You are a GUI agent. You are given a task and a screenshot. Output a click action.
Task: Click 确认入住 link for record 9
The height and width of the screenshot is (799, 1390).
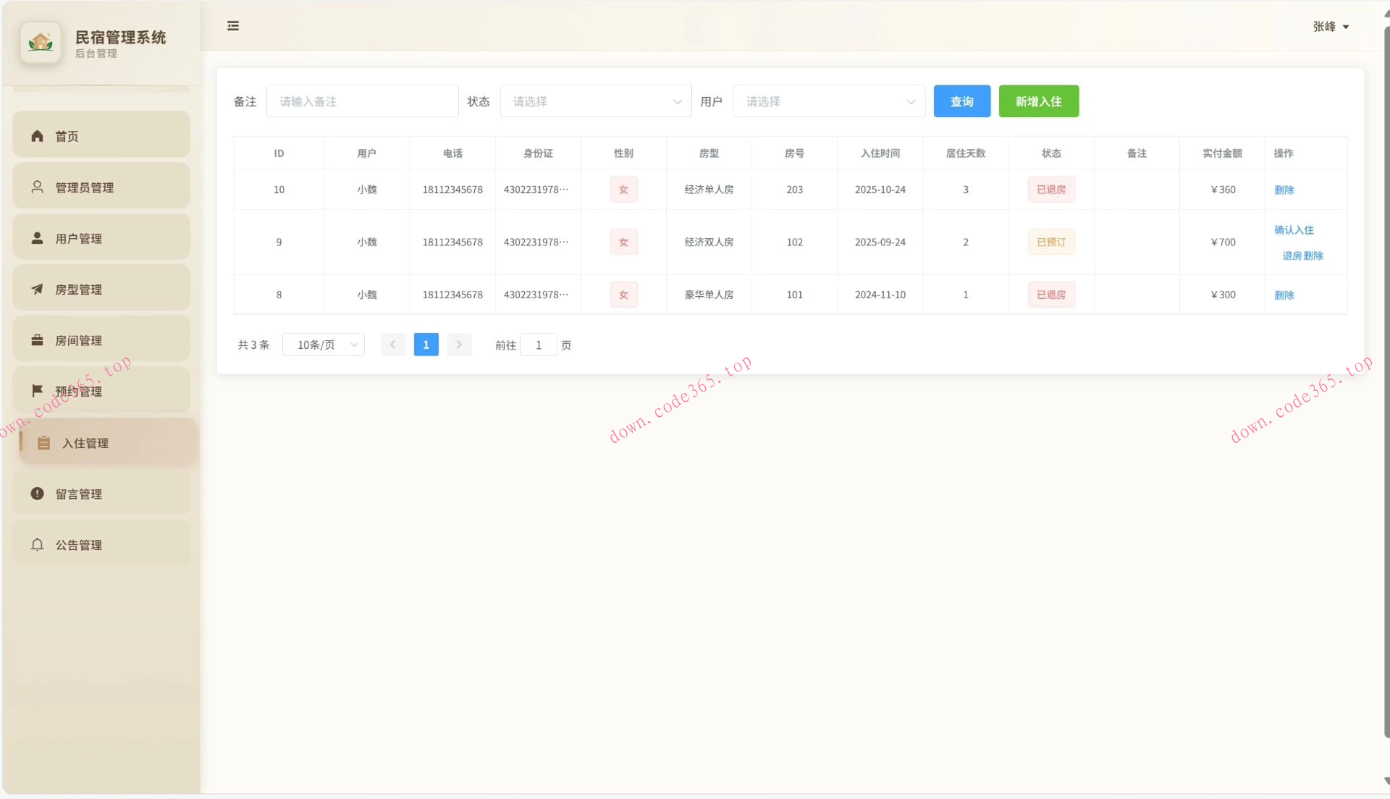1294,230
